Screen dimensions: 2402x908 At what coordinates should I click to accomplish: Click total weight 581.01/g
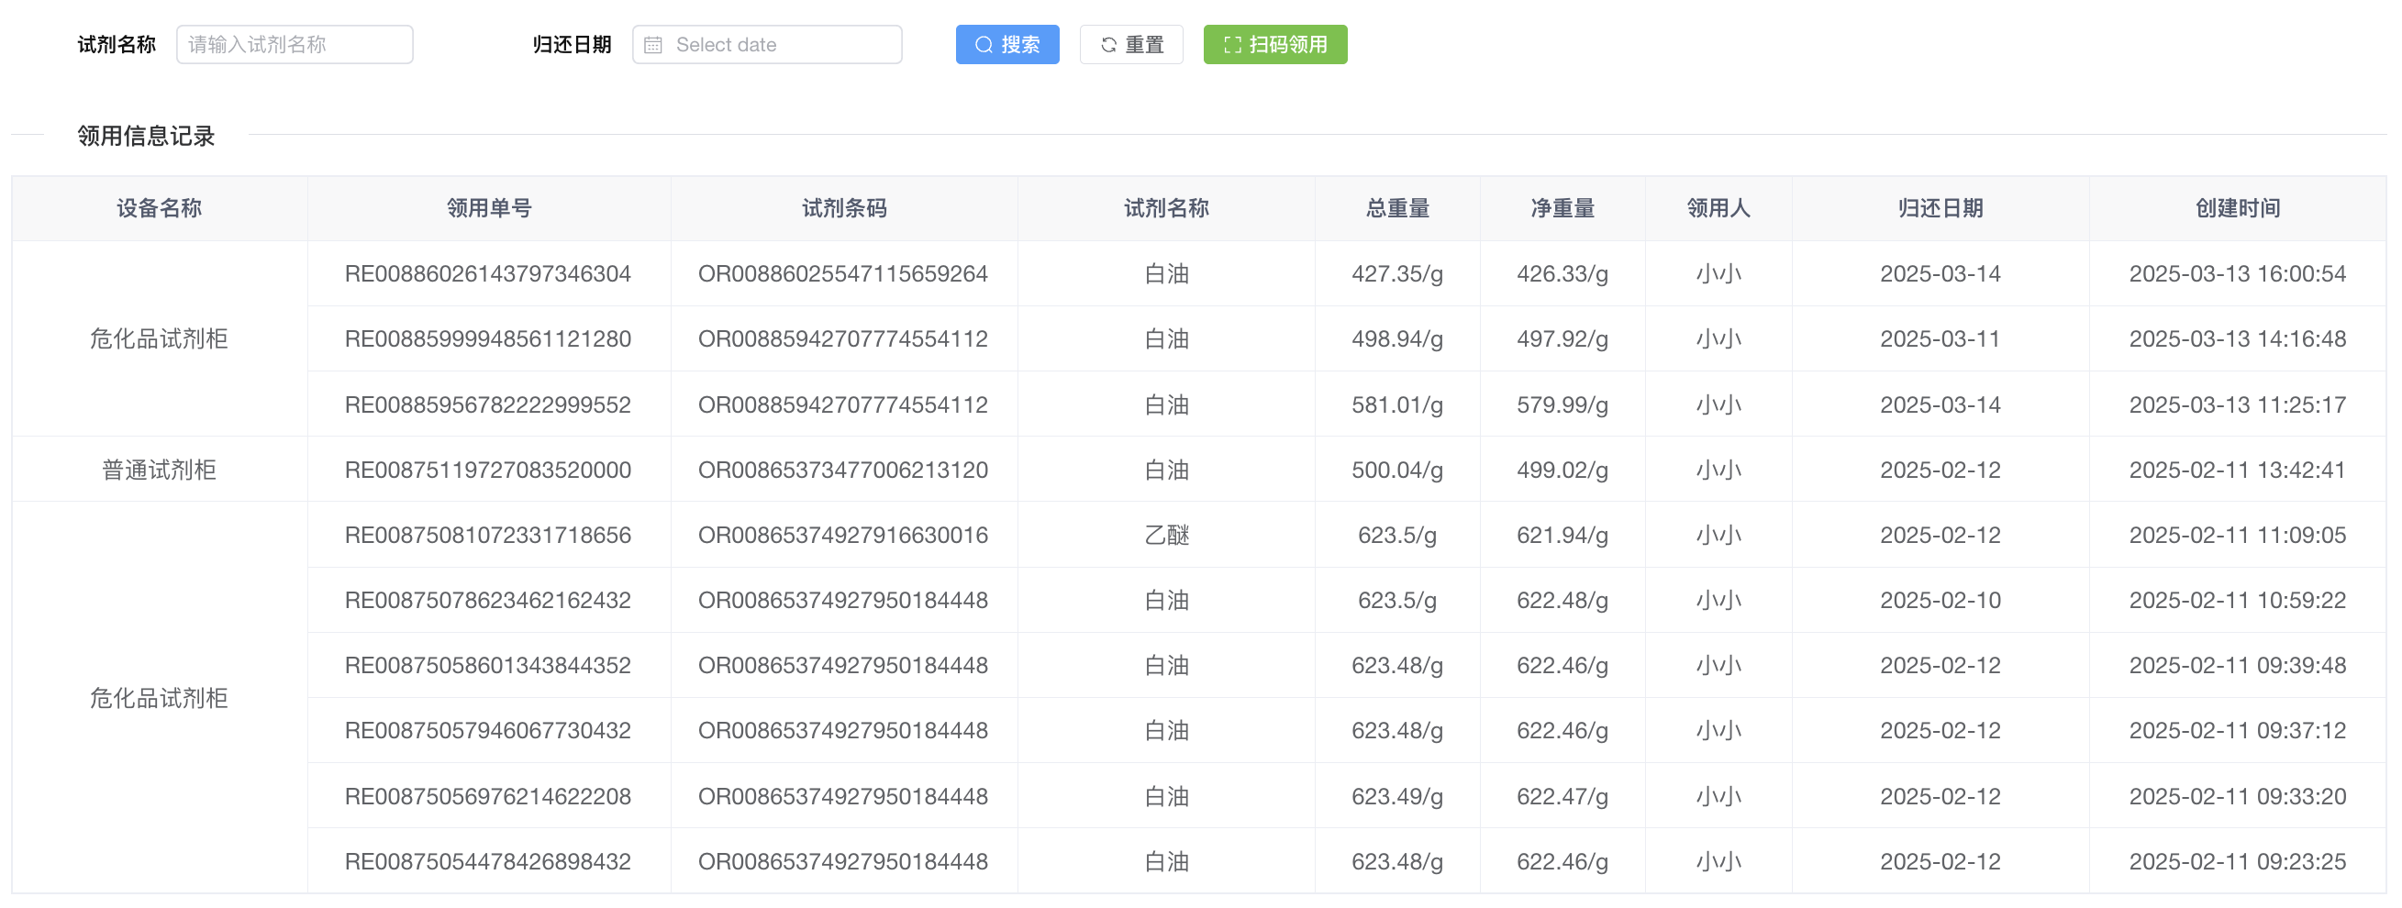click(1396, 404)
